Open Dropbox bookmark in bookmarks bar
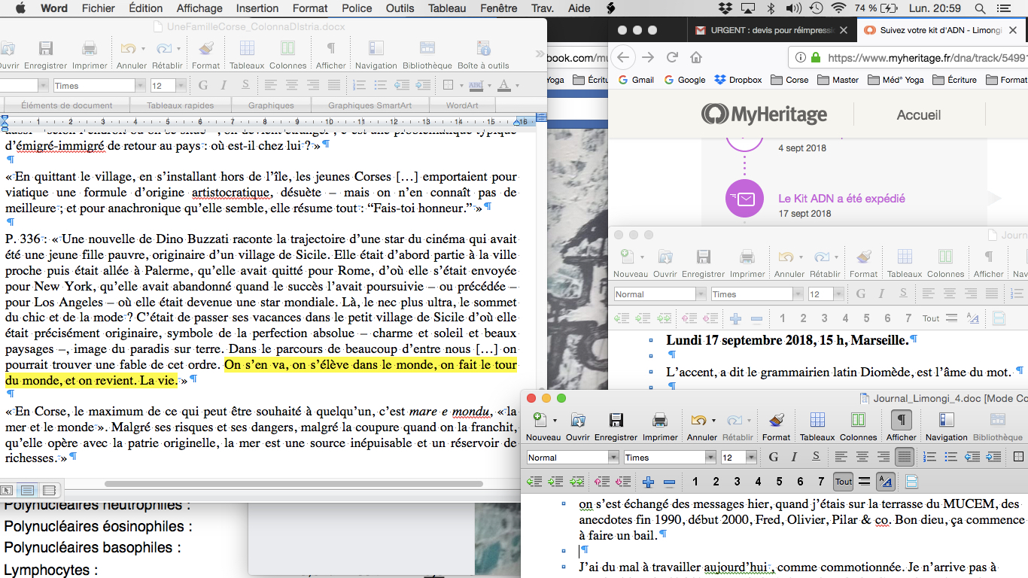1028x578 pixels. click(738, 80)
